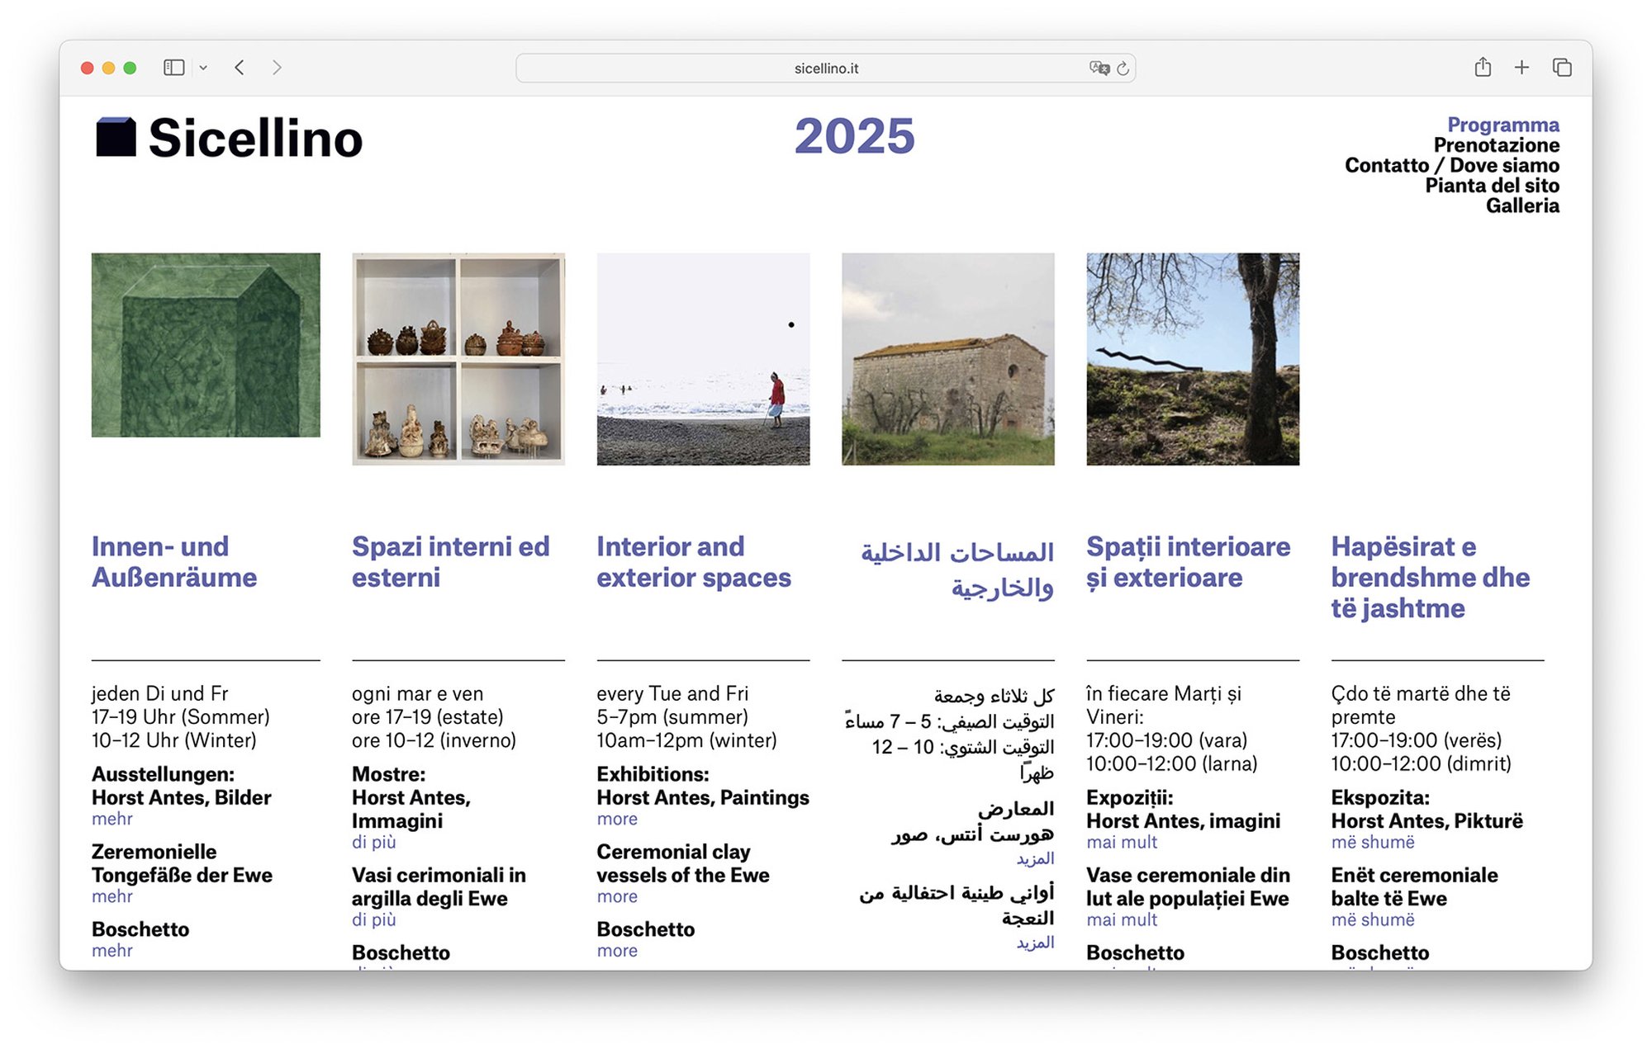Click the green house painting thumbnail

206,345
